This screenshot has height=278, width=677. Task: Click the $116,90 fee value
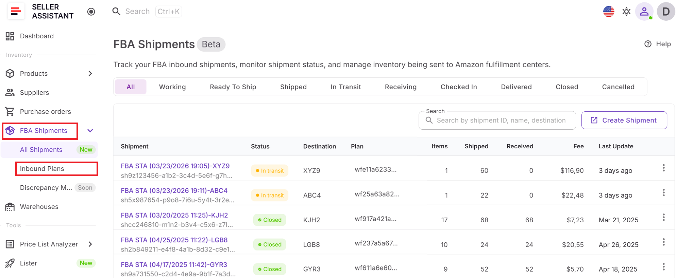(x=572, y=171)
